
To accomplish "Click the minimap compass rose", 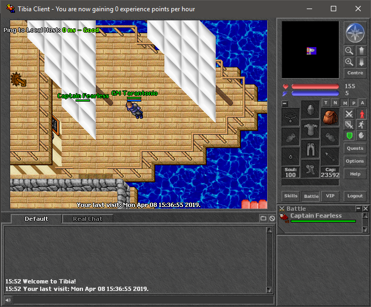I will (x=355, y=33).
